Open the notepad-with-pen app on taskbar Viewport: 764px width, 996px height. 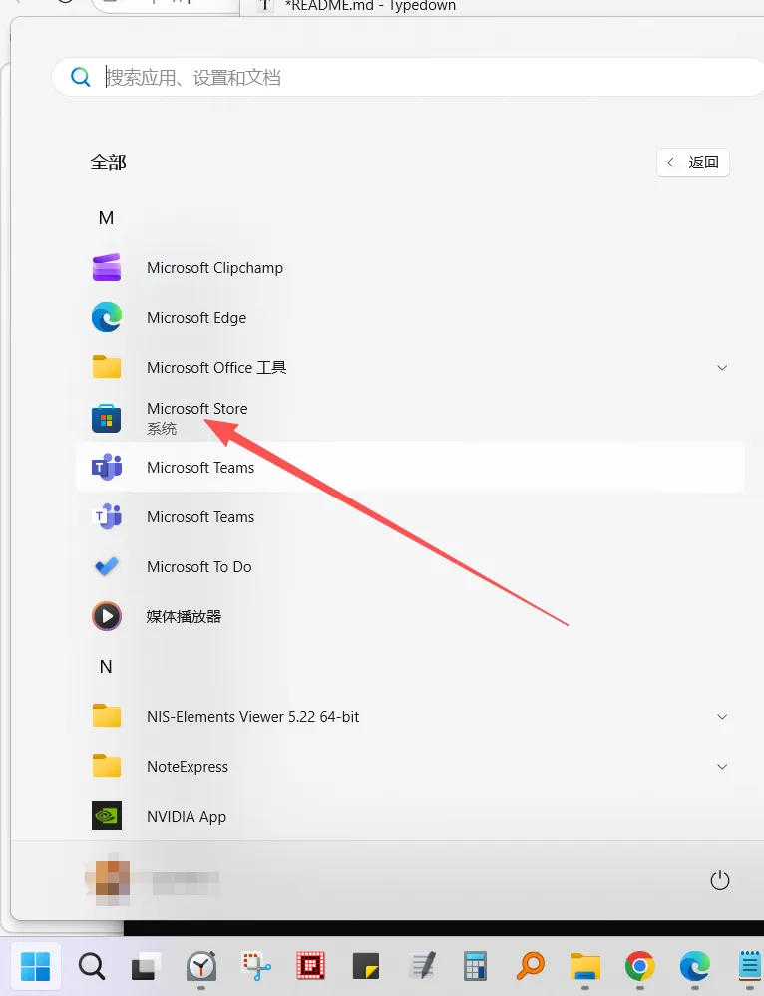[x=421, y=967]
